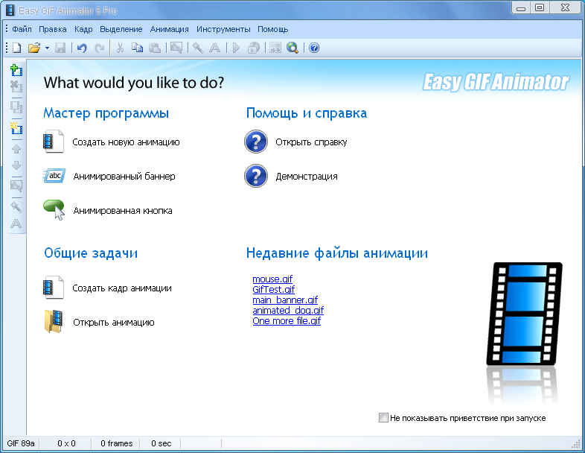
Task: Click the 0 sec status bar entry
Action: pos(162,443)
